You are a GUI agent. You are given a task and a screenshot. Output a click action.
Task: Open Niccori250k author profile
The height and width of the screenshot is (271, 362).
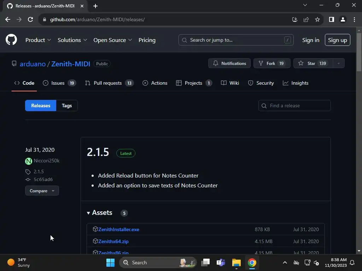click(46, 161)
